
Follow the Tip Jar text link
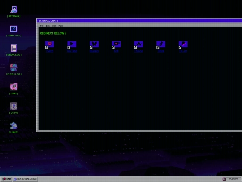click(x=183, y=51)
